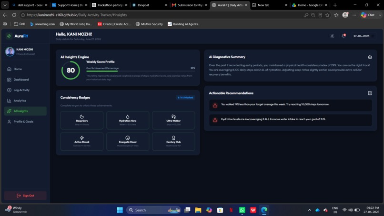
Task: Open the Windy weather widget
Action: click(16, 210)
